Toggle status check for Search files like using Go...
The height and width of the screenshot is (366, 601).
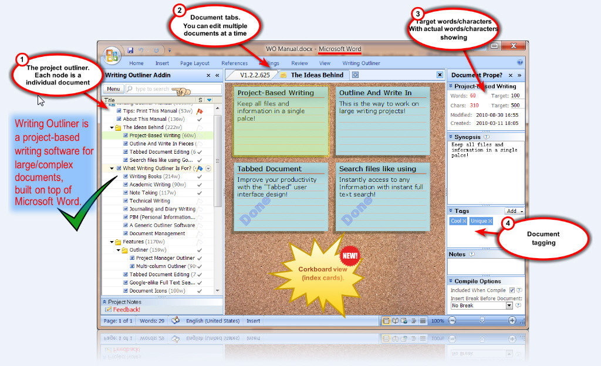pos(200,160)
